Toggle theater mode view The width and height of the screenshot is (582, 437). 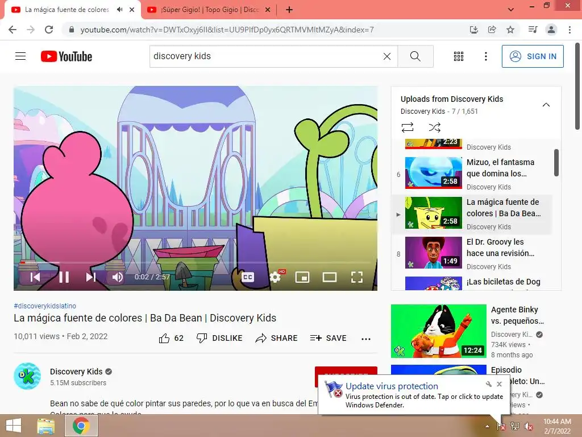coord(329,277)
